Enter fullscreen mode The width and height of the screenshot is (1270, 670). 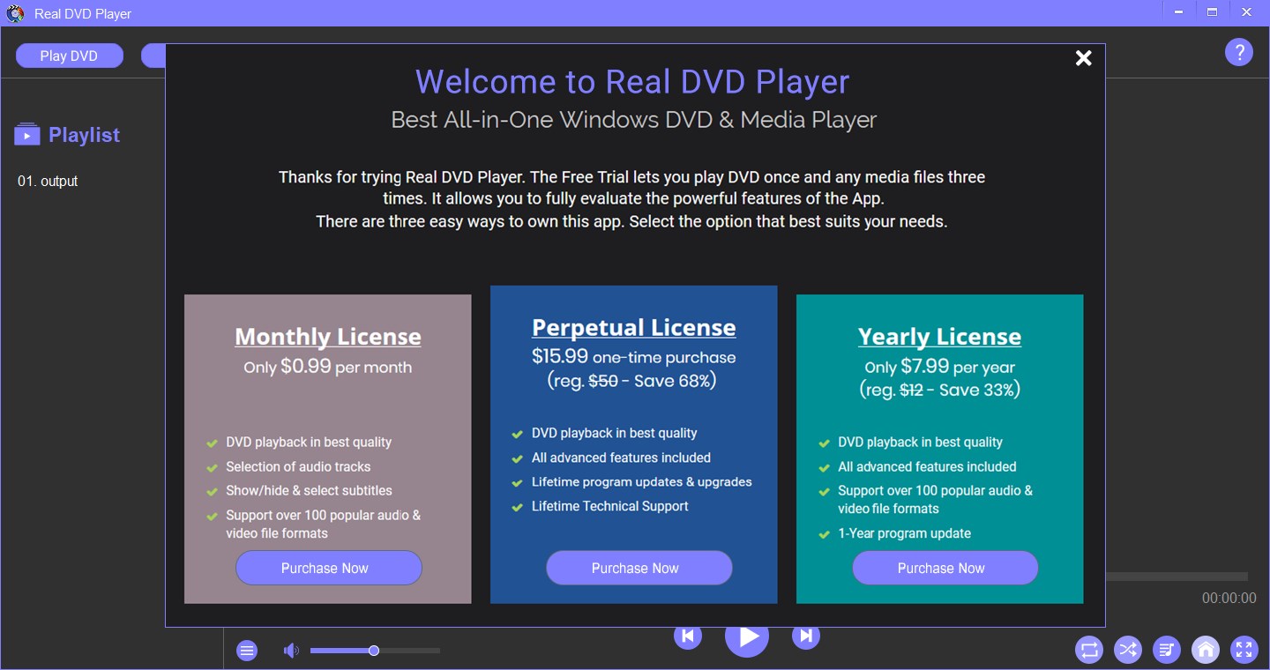click(x=1244, y=651)
